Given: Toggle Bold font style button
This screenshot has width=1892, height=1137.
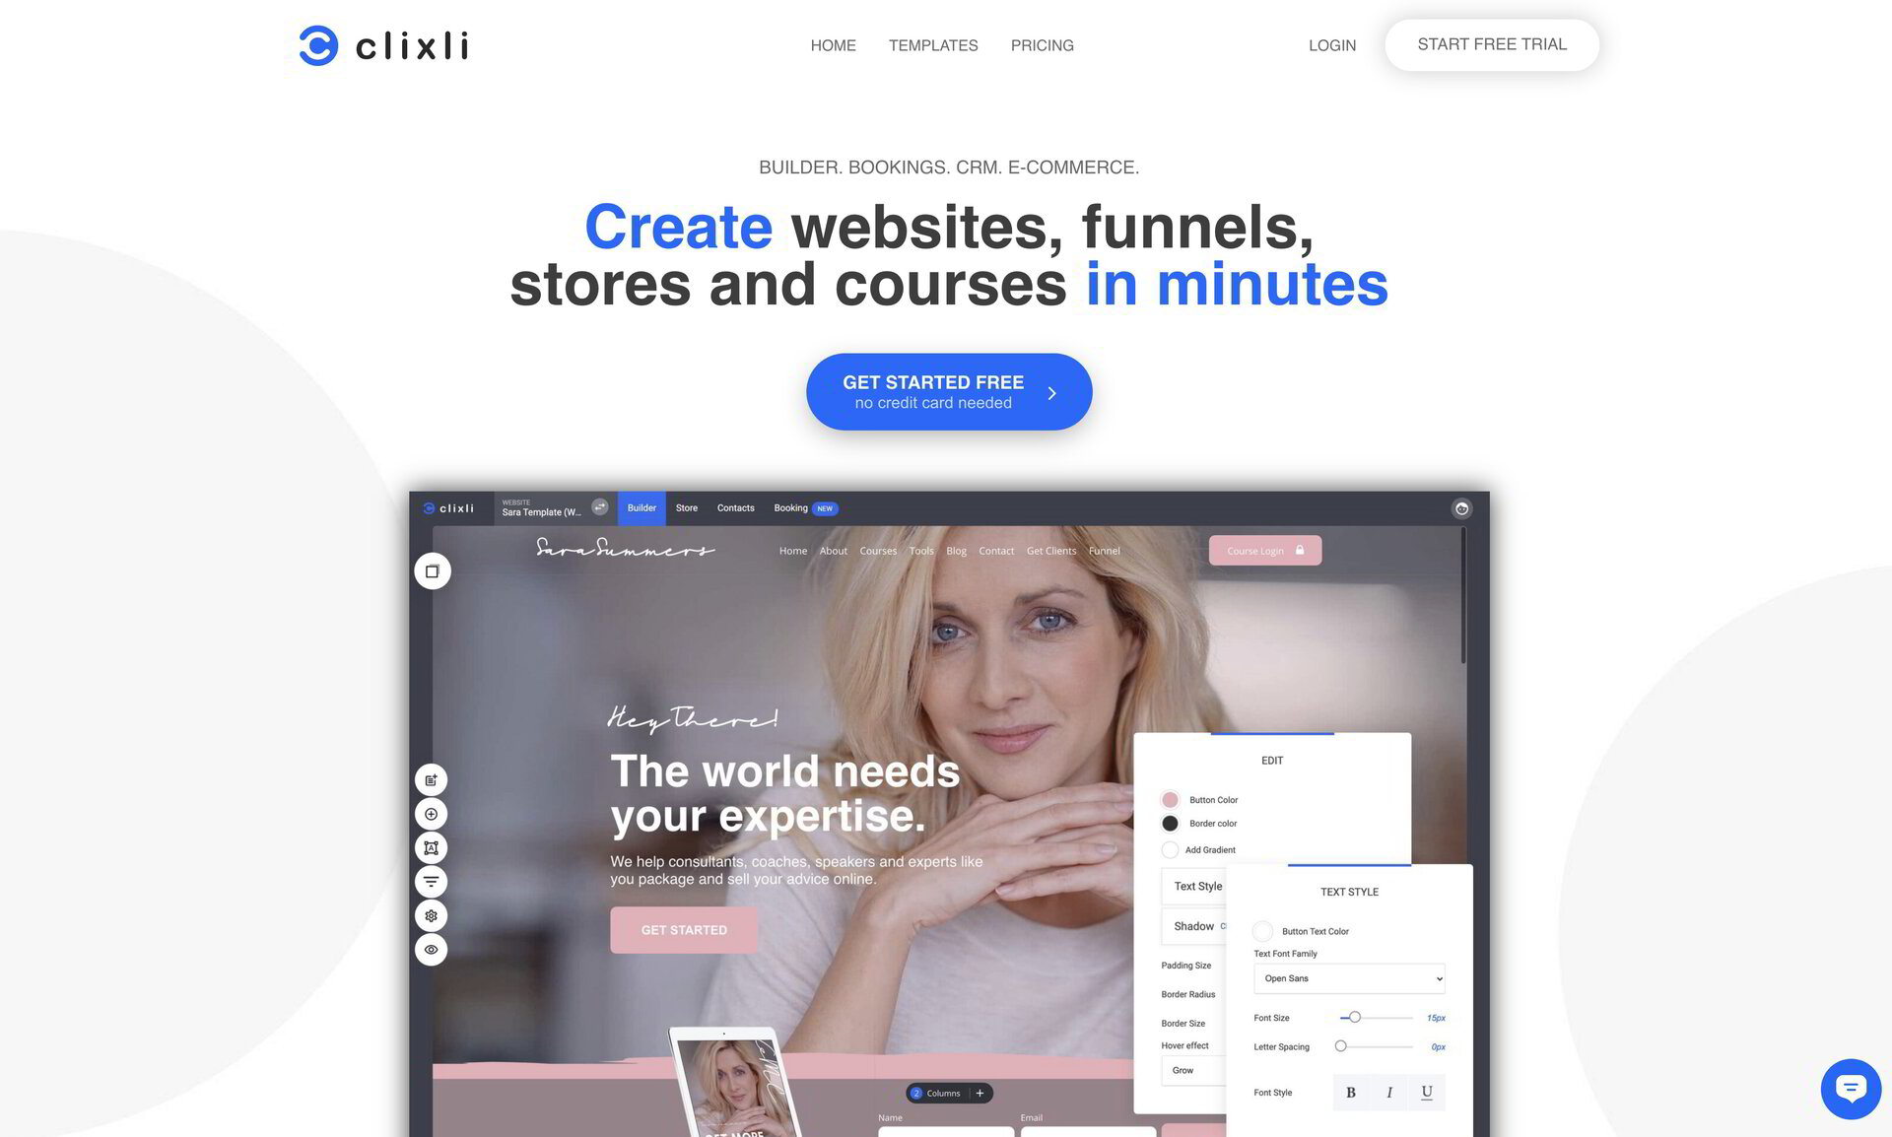Looking at the screenshot, I should pos(1351,1093).
